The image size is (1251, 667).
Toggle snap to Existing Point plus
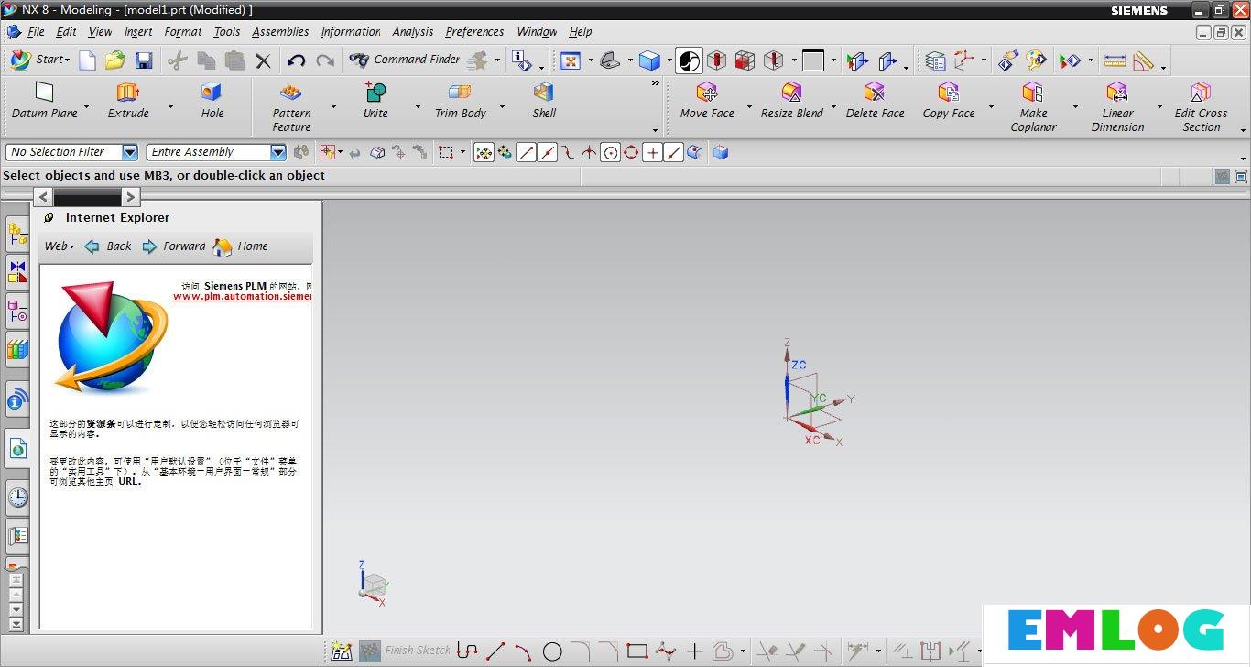click(652, 152)
